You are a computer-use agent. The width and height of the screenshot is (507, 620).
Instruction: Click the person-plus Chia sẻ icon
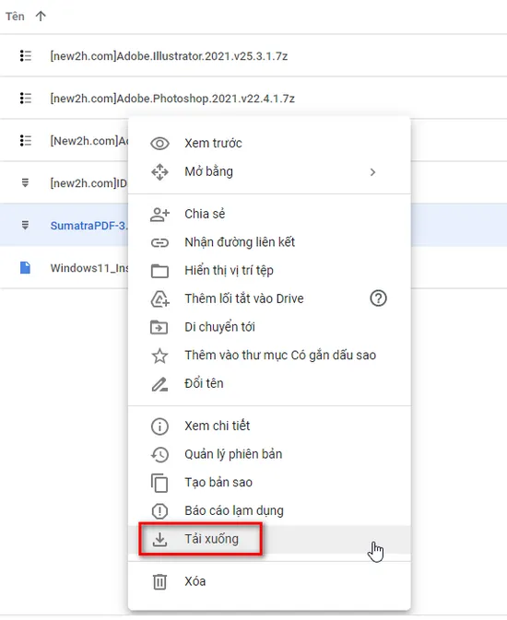[159, 214]
